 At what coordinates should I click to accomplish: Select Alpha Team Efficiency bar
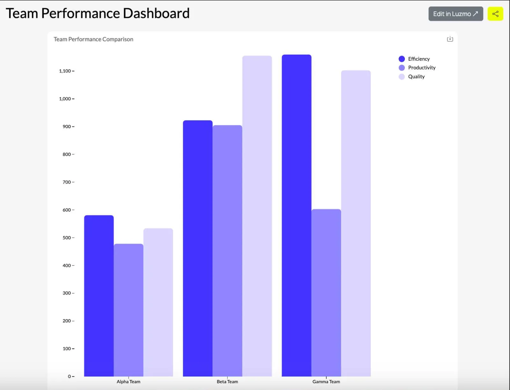(x=99, y=296)
